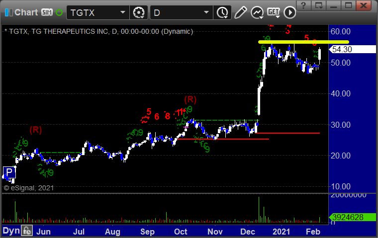The height and width of the screenshot is (238, 378).
Task: Select the yellow horizontal resistance line
Action: click(x=303, y=42)
